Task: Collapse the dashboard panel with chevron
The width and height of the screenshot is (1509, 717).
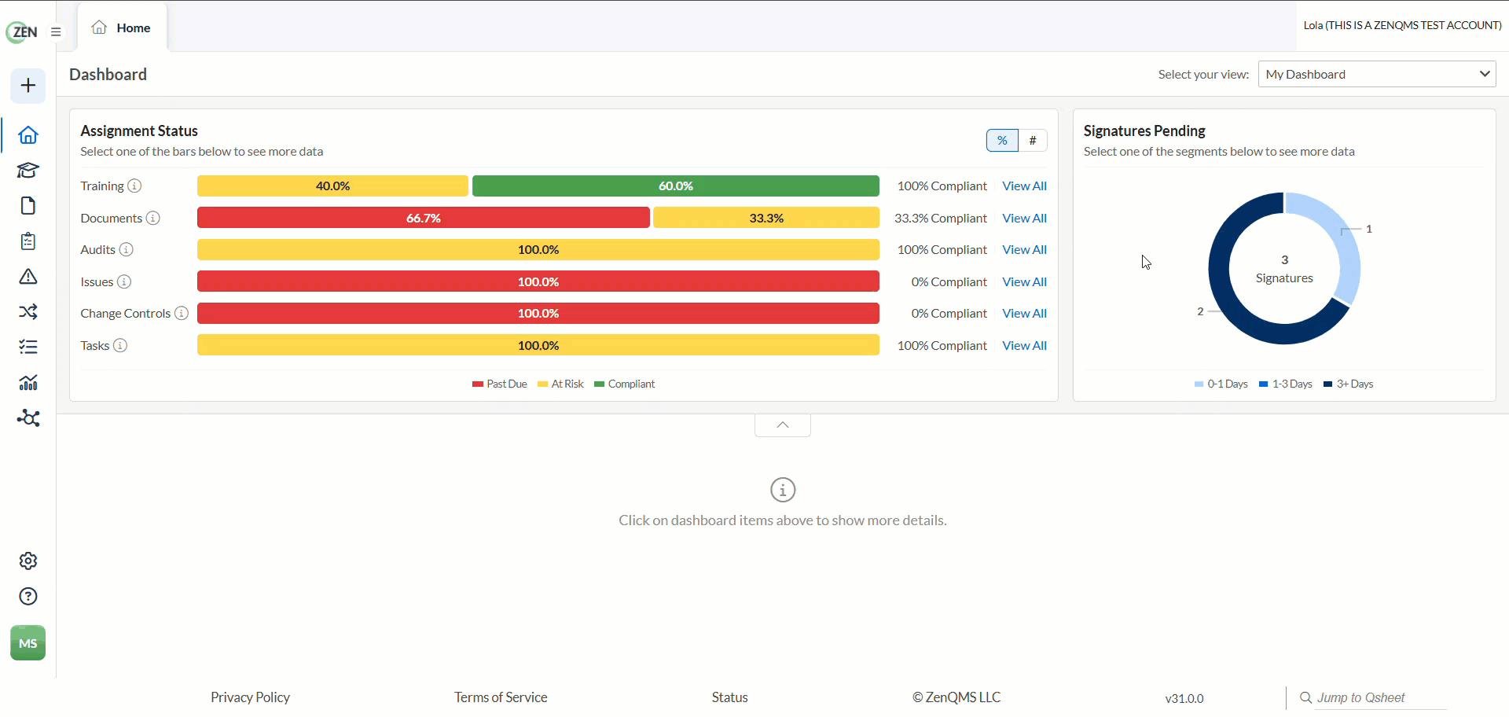Action: coord(783,425)
